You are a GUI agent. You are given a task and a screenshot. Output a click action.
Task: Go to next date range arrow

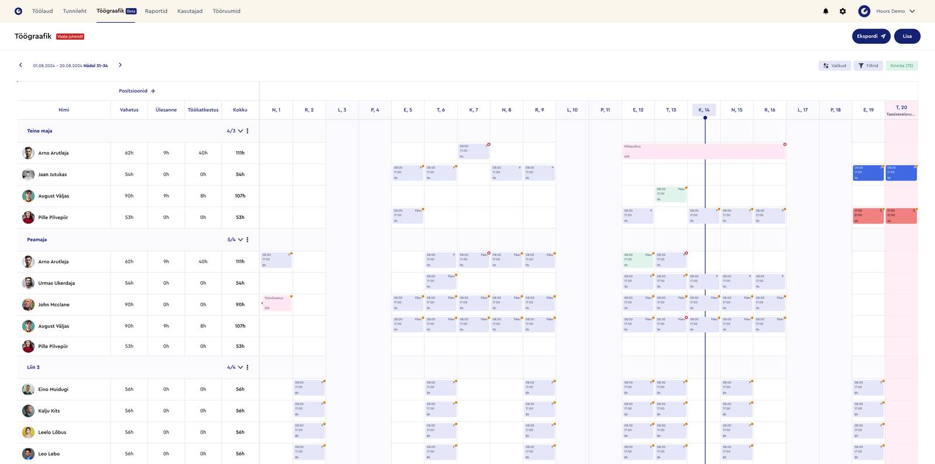(x=120, y=65)
